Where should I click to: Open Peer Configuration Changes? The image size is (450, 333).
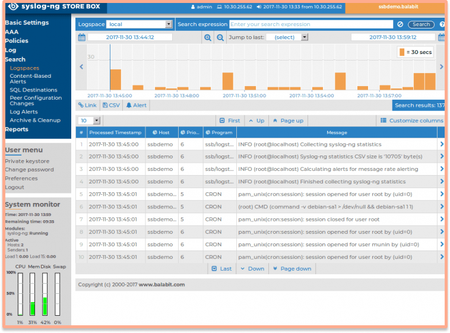coord(36,100)
